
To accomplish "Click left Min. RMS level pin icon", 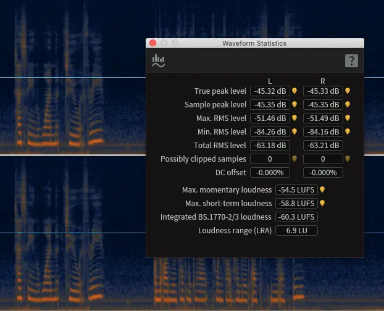I will pos(294,131).
